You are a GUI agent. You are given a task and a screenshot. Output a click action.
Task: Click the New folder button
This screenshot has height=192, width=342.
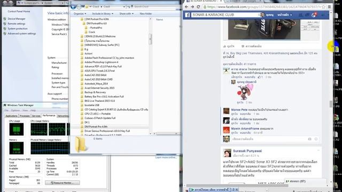pos(146,14)
